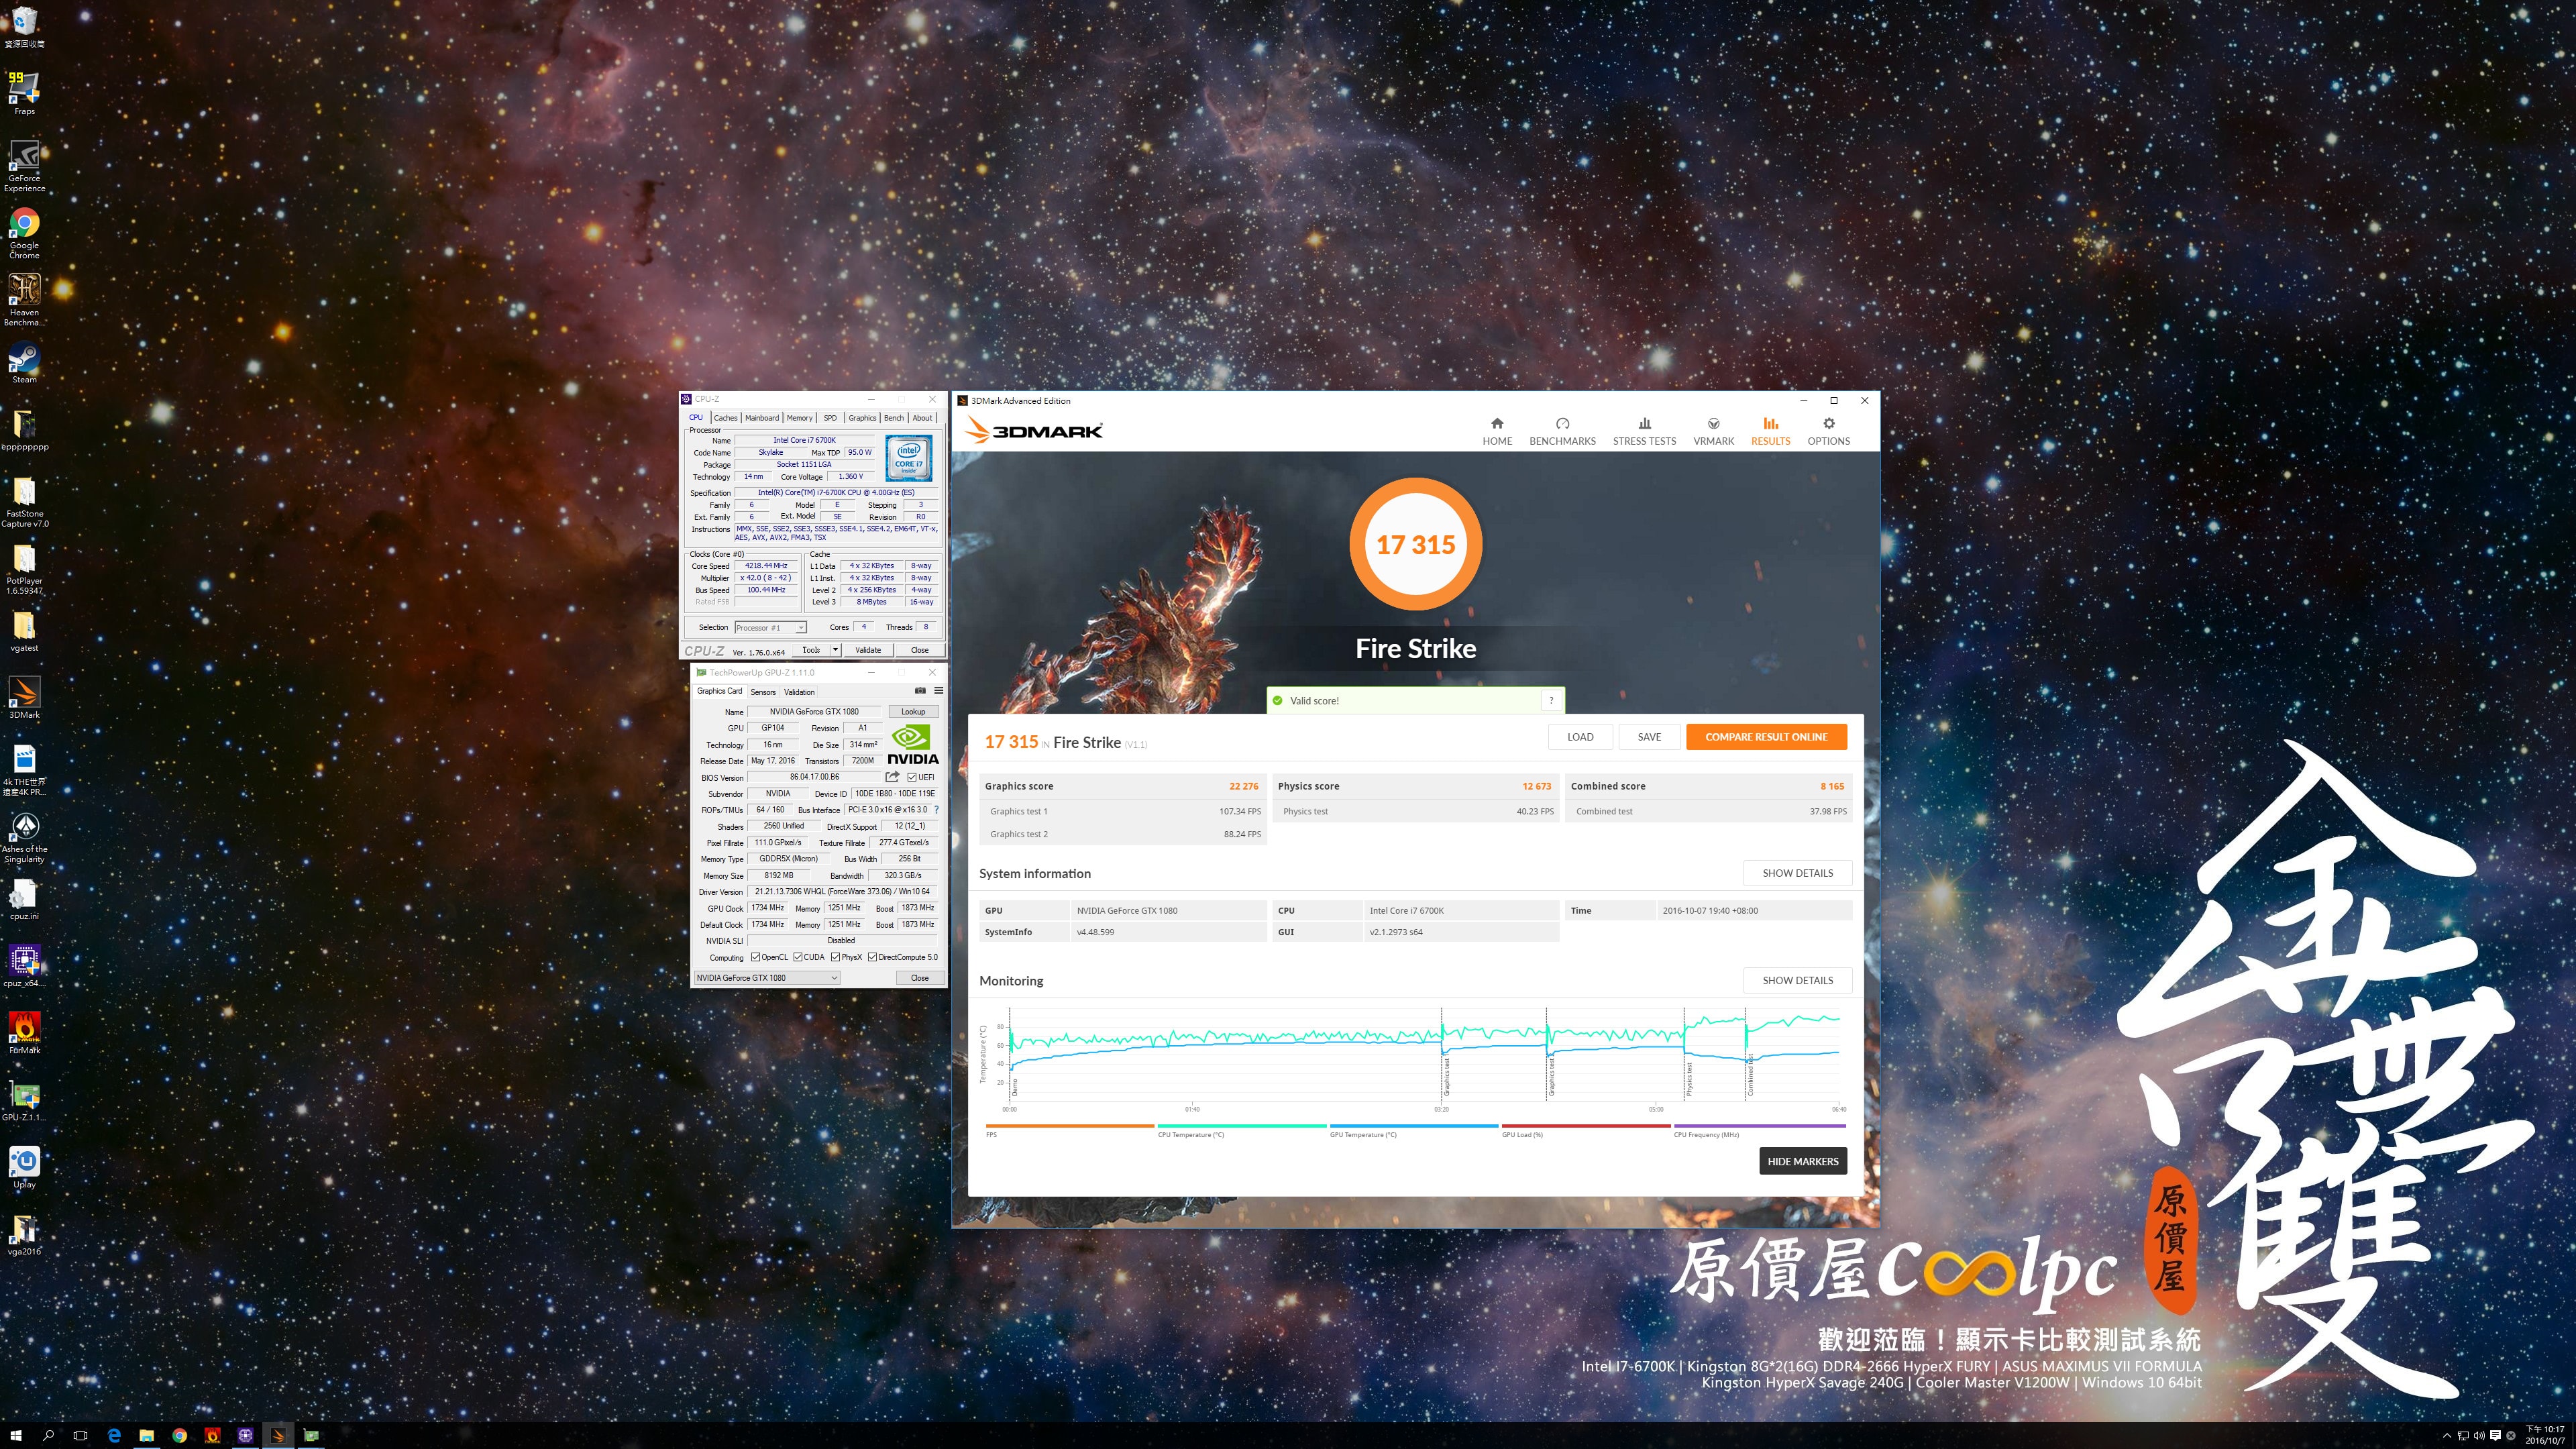Show details for System information
This screenshot has height=1449, width=2576.
[x=1797, y=873]
